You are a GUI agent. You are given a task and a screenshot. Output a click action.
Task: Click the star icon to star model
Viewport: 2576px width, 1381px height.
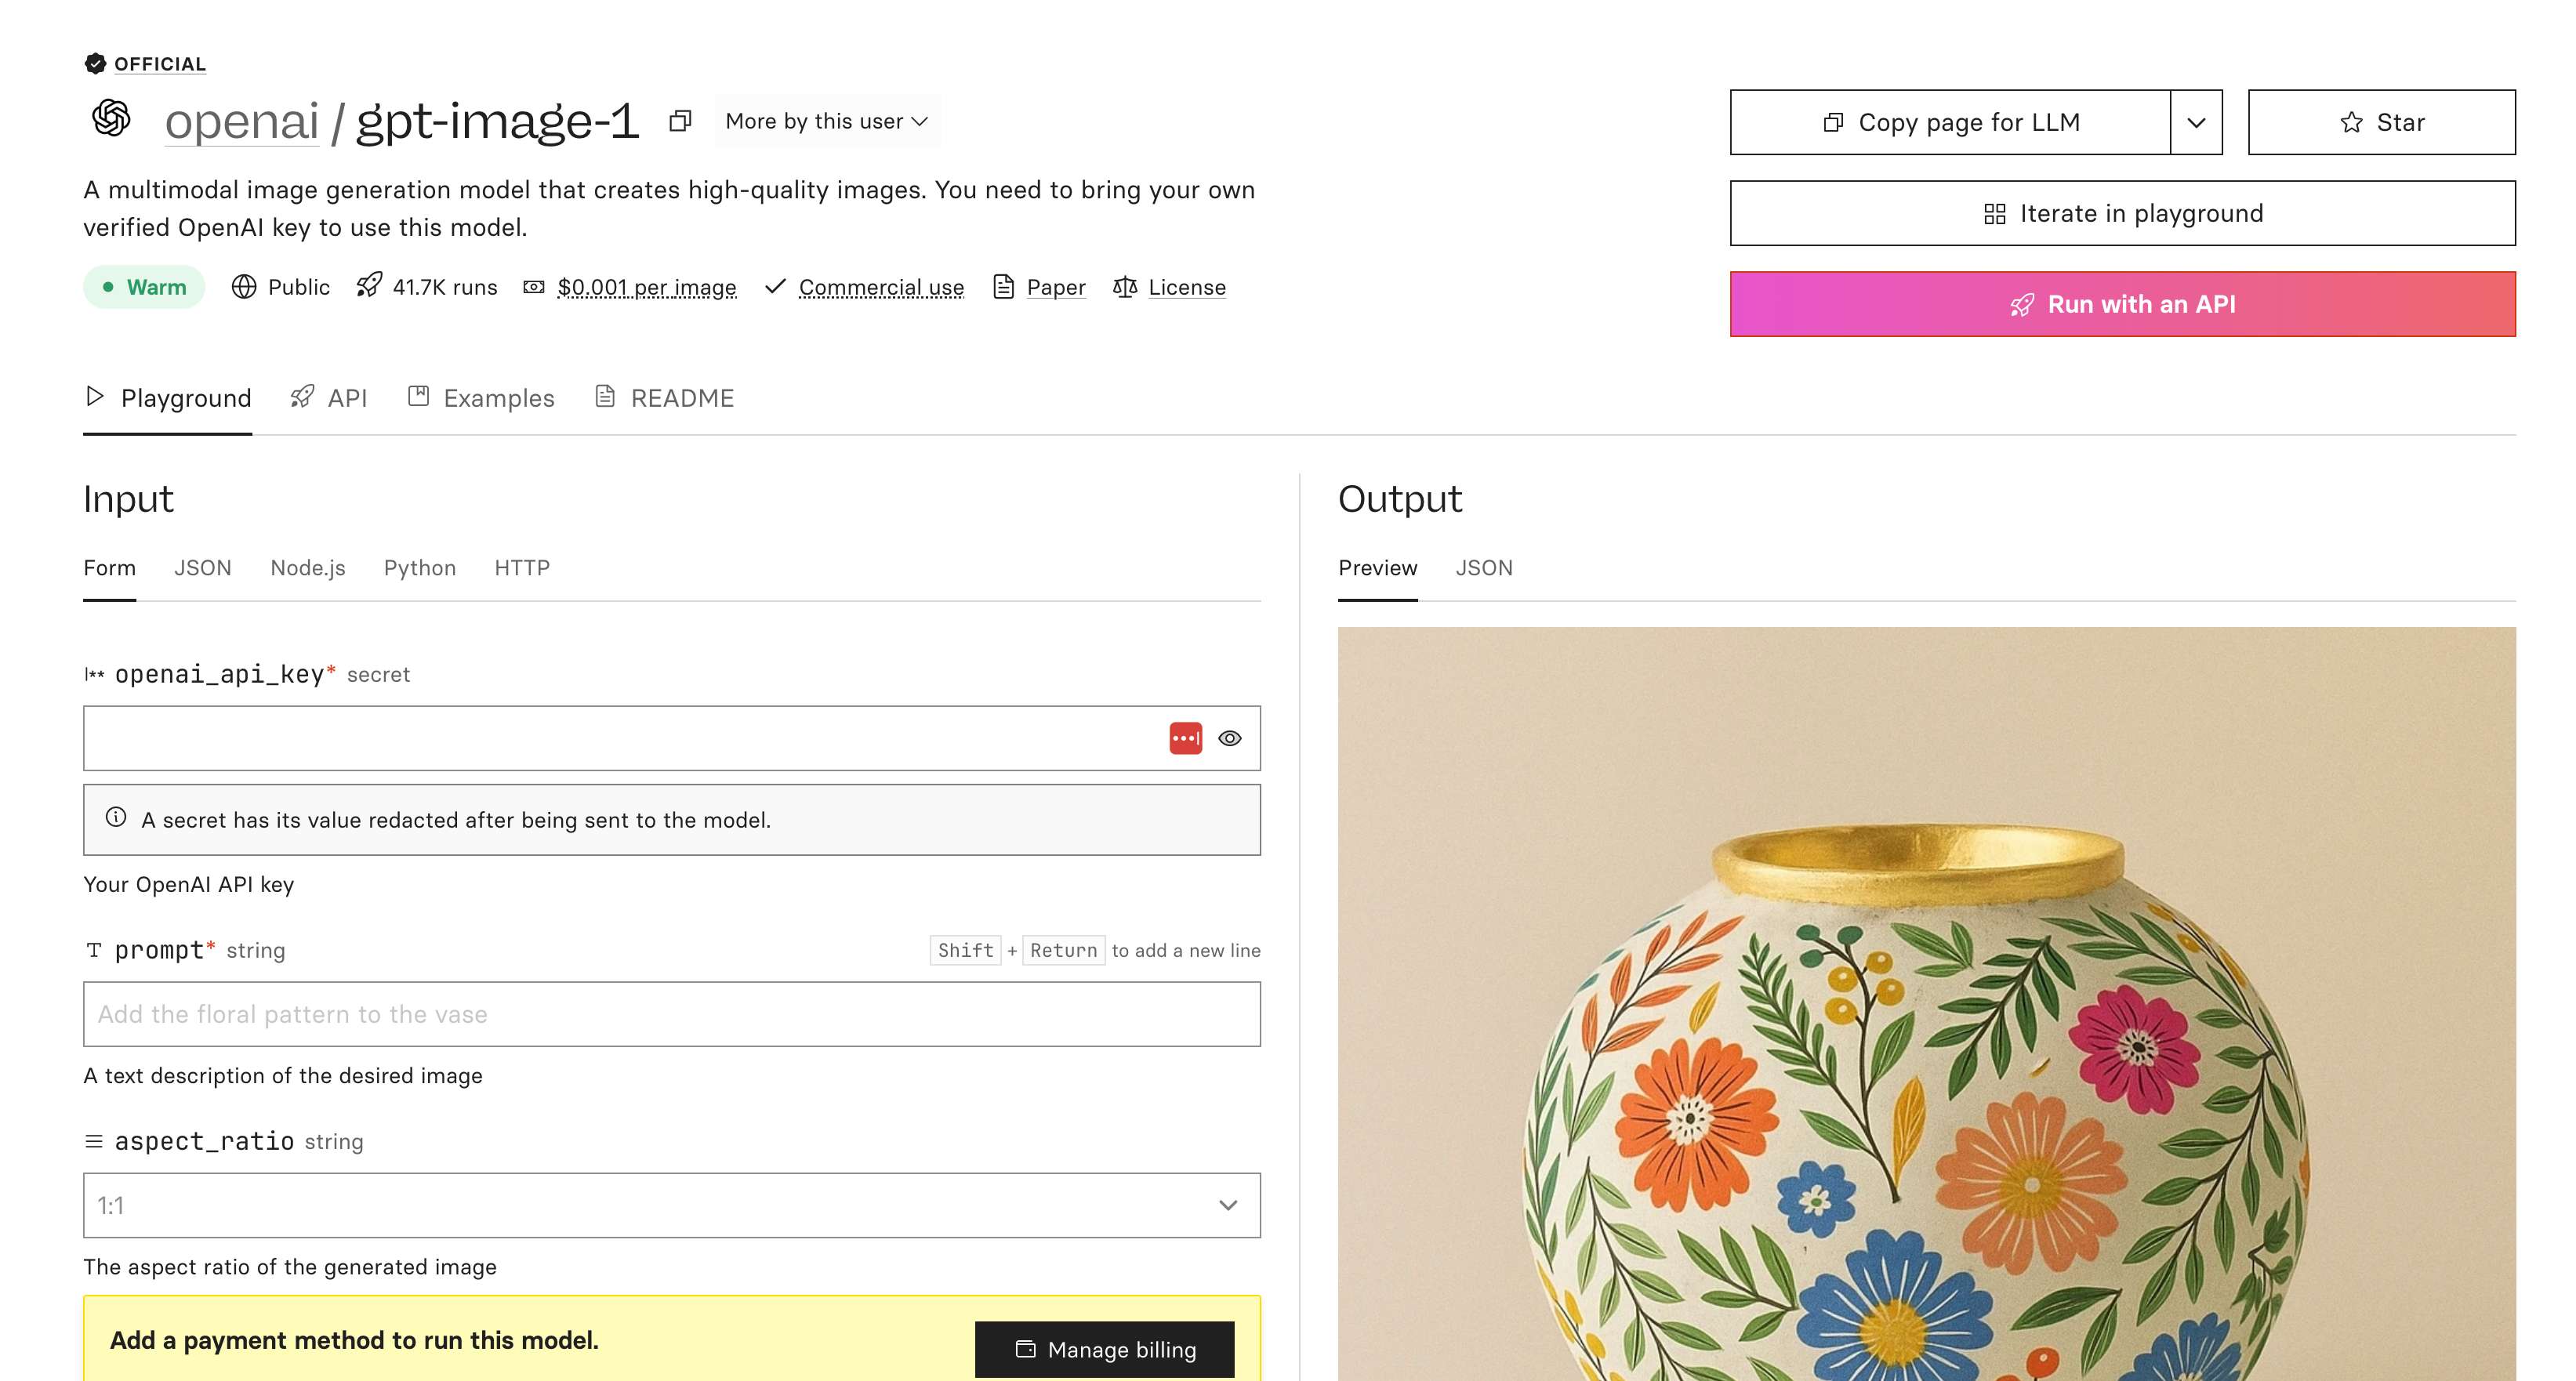[x=2351, y=122]
